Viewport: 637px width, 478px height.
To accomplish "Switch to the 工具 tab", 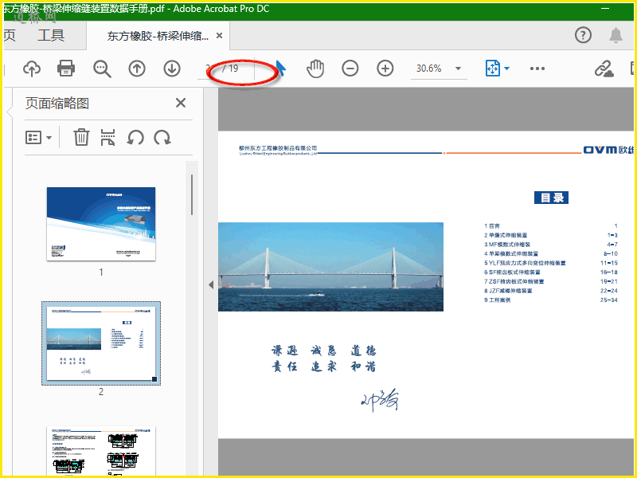I will coord(51,35).
